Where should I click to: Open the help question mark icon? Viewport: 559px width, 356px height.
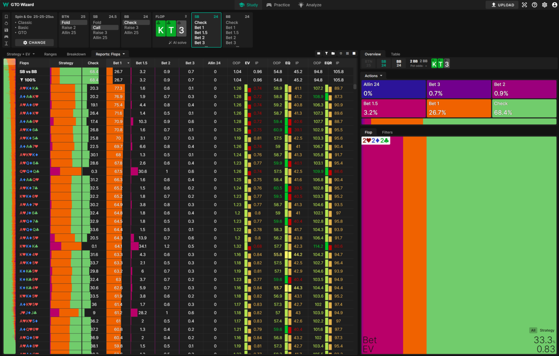[x=534, y=5]
